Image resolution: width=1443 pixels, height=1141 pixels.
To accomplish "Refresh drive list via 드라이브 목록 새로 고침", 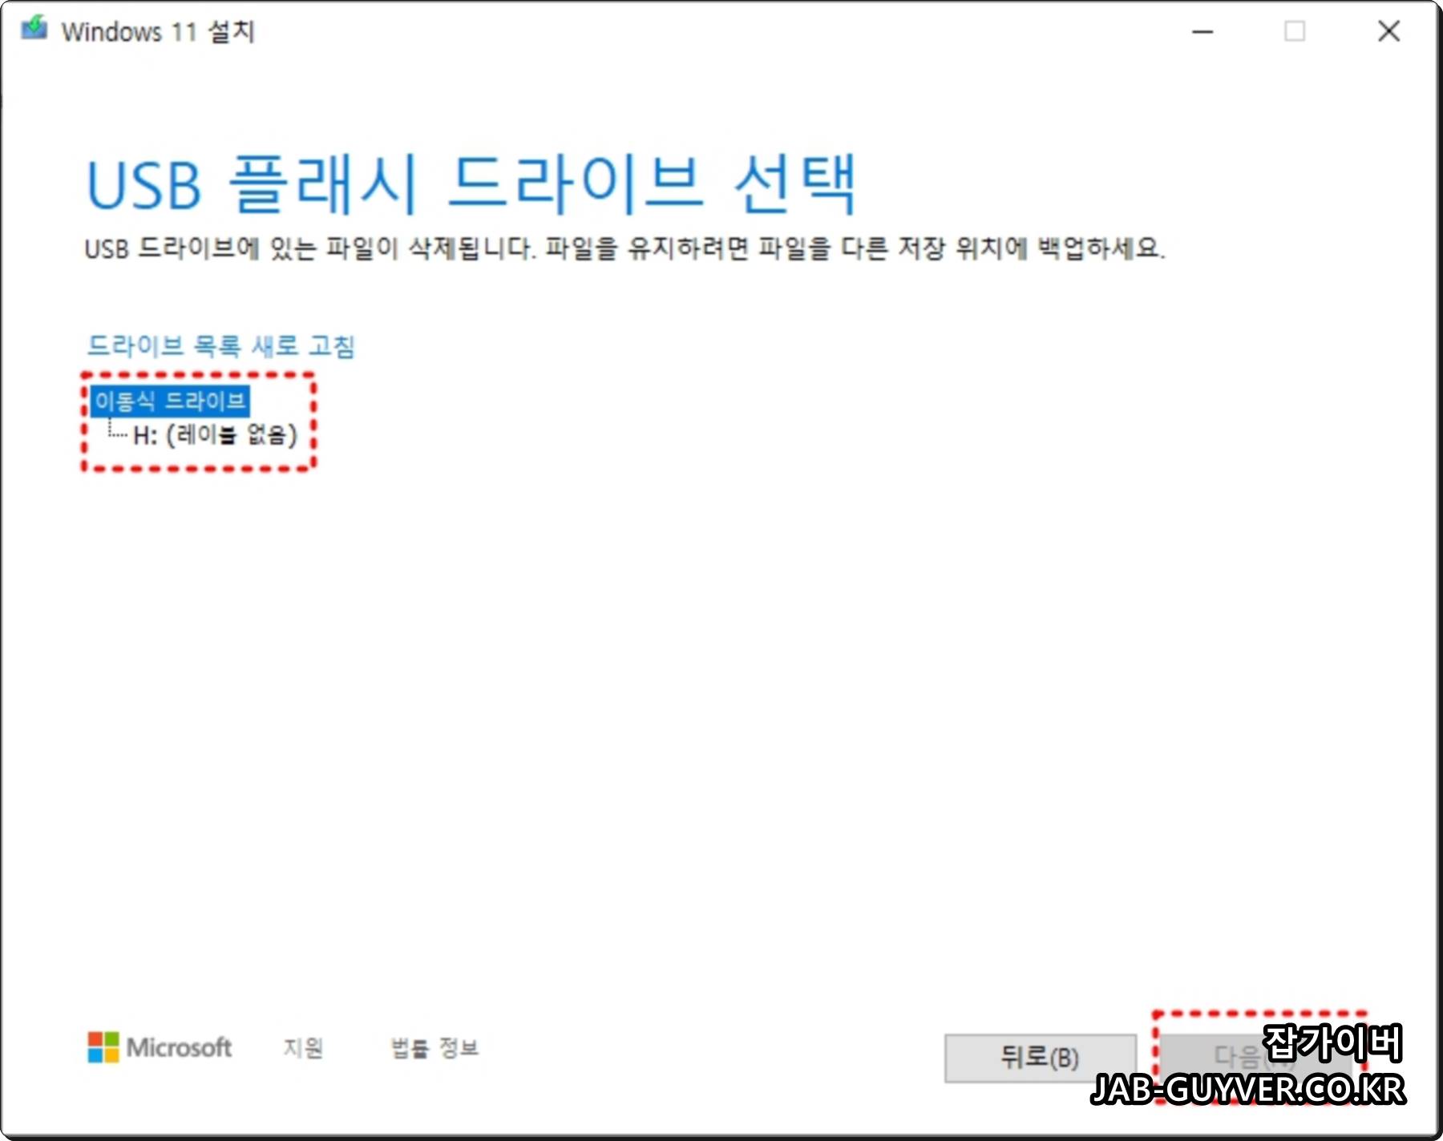I will click(220, 346).
